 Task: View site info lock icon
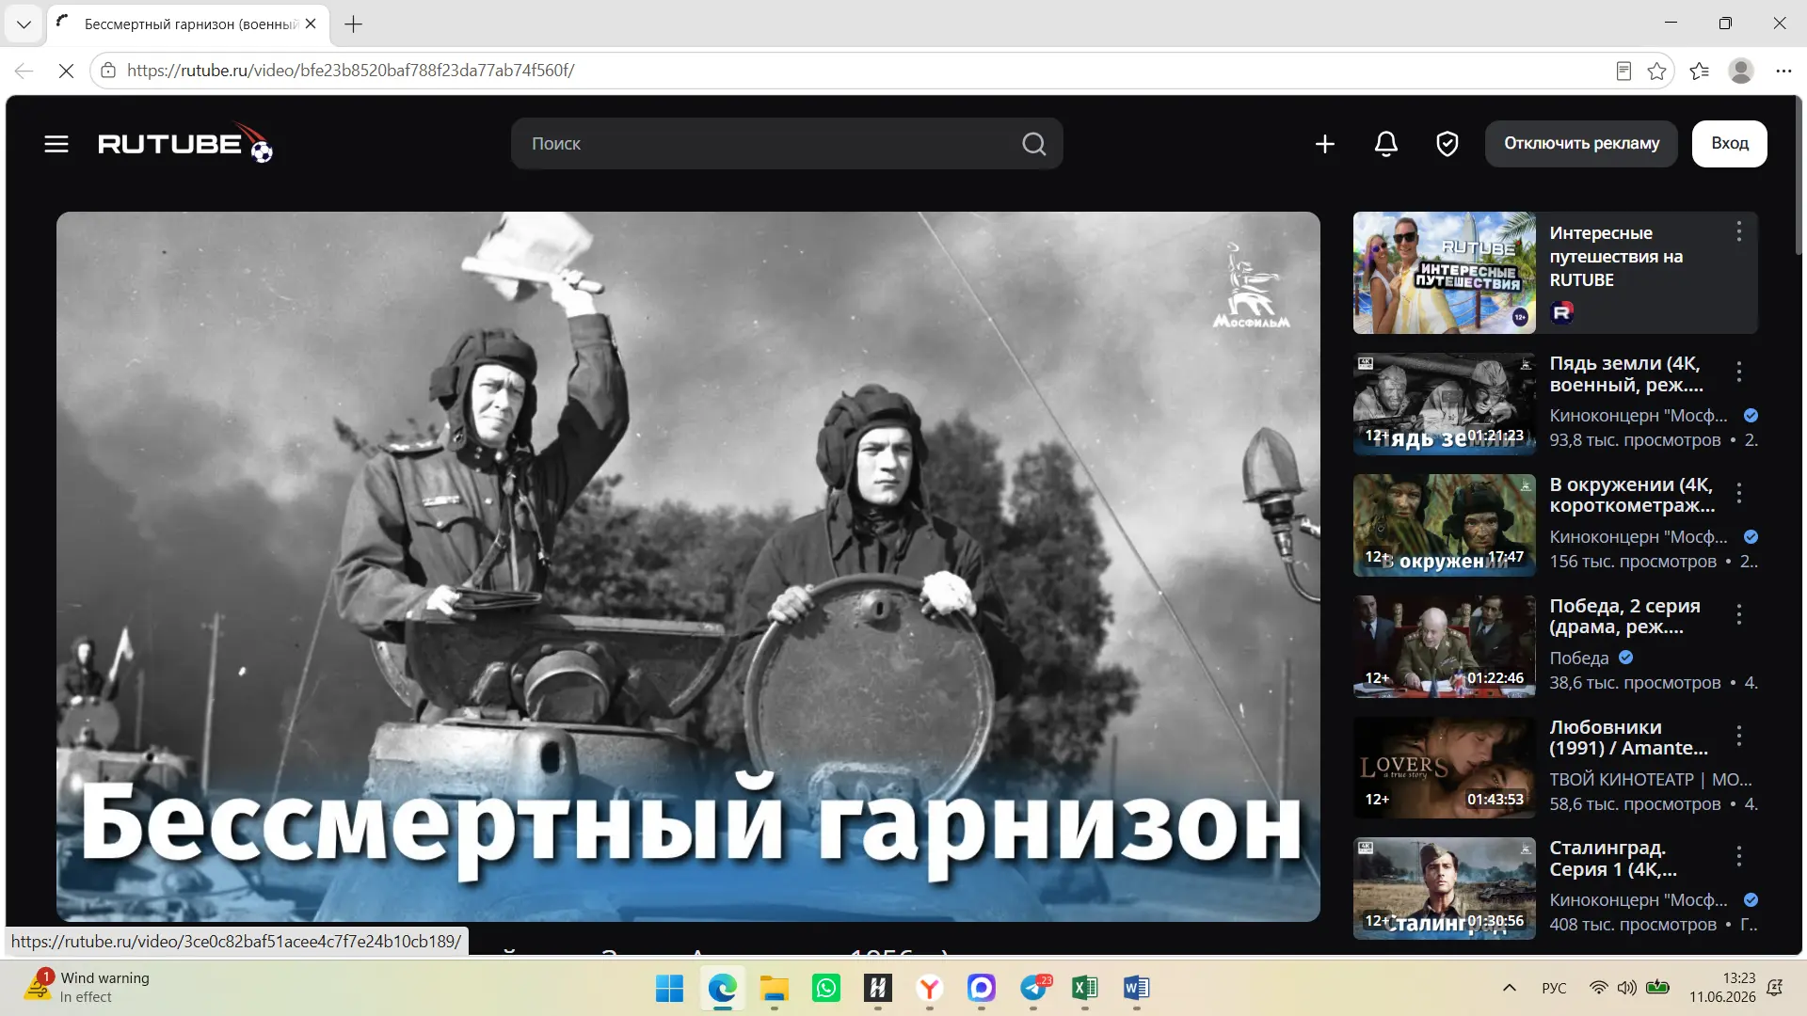pos(108,71)
